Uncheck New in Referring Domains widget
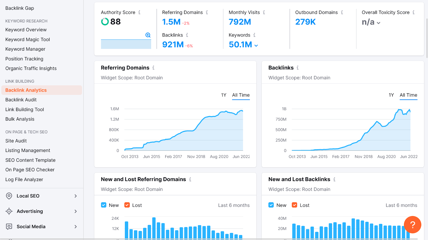The height and width of the screenshot is (240, 428). (104, 205)
